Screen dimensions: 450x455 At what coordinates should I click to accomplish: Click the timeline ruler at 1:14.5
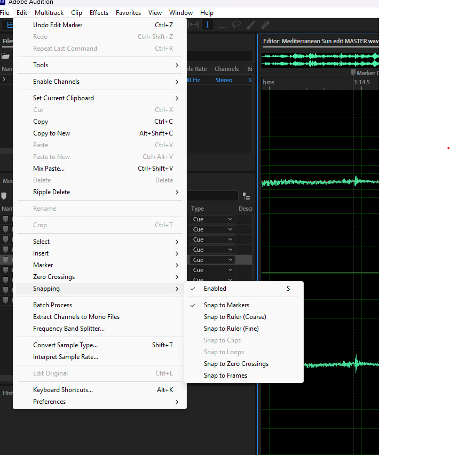pyautogui.click(x=362, y=82)
